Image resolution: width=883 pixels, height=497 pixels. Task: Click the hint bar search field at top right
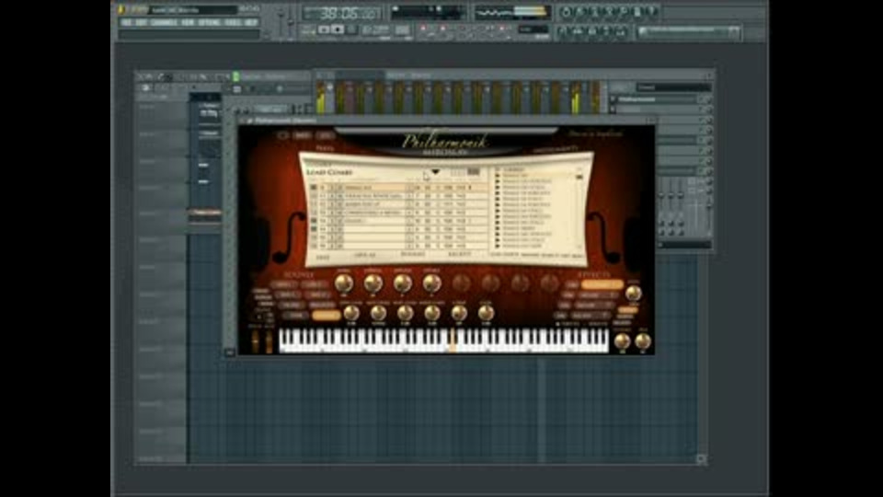coord(688,32)
